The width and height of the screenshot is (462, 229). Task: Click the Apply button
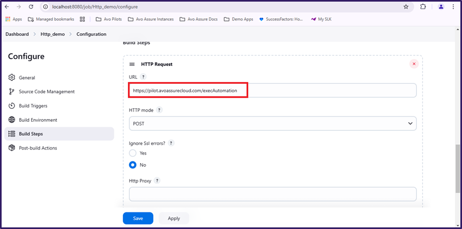tap(174, 218)
